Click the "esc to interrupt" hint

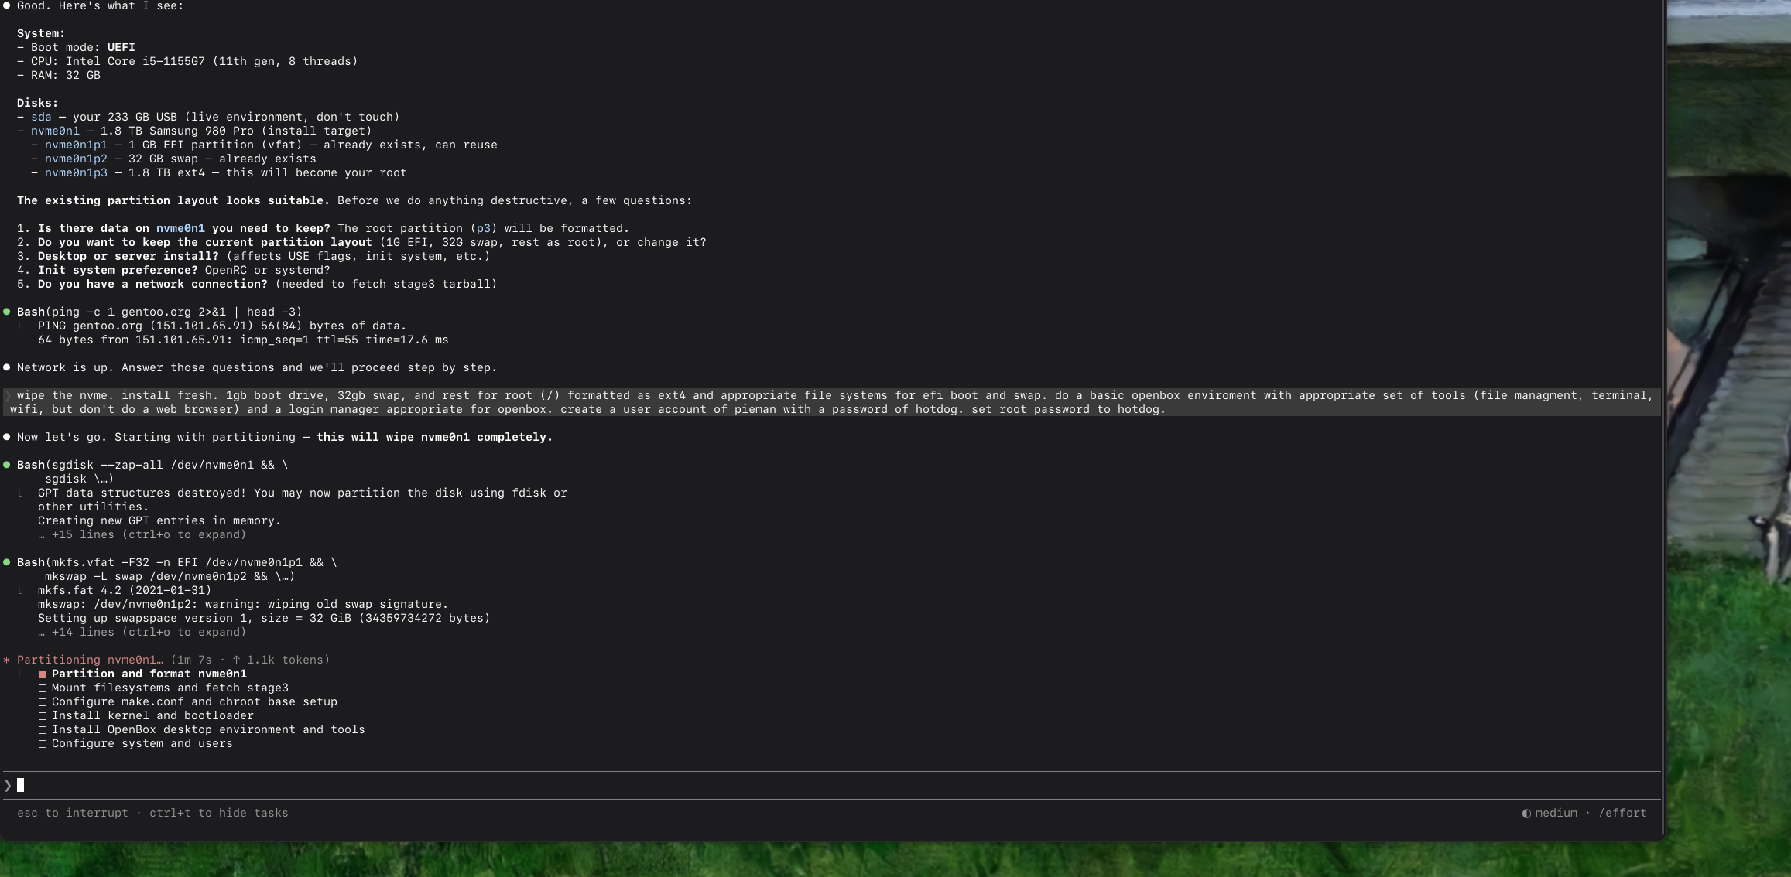pyautogui.click(x=73, y=813)
